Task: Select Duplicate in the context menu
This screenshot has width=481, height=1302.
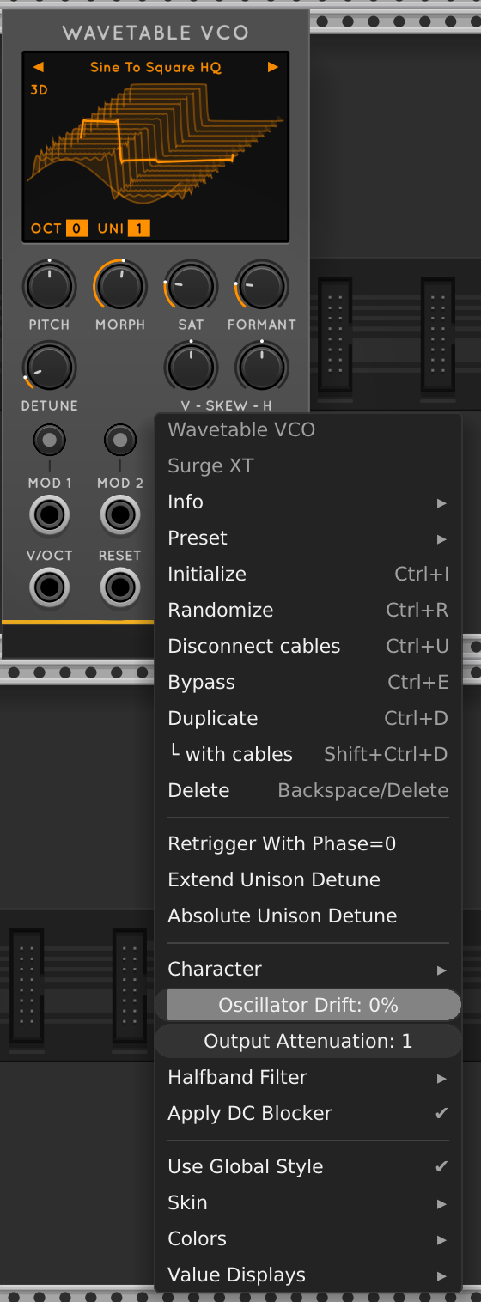Action: tap(308, 718)
